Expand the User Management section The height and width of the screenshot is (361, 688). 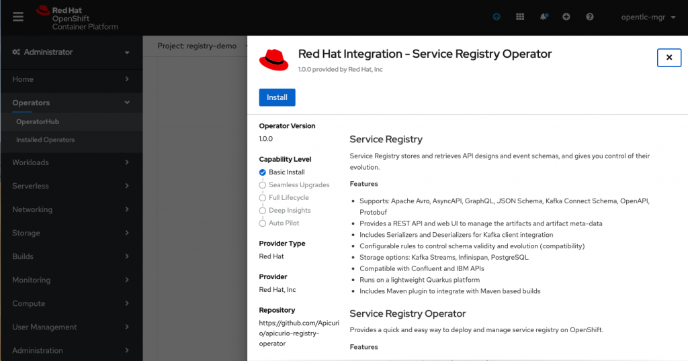(71, 327)
